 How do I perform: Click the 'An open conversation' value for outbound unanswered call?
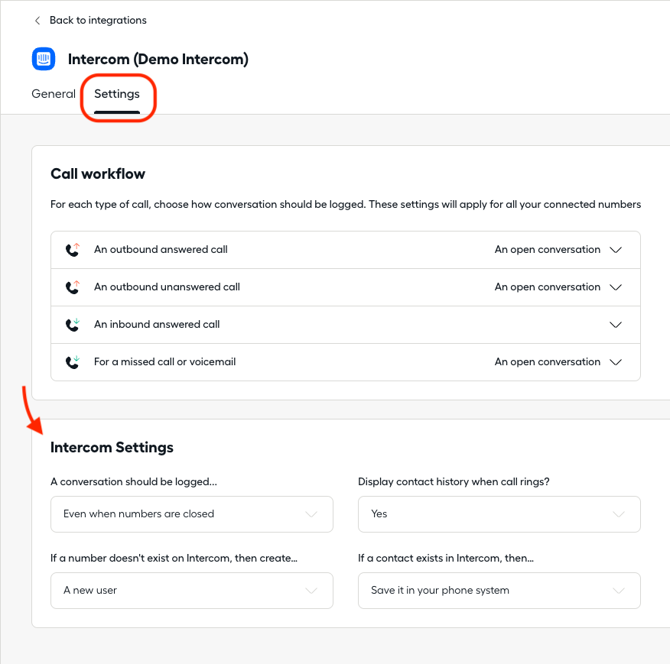(548, 287)
